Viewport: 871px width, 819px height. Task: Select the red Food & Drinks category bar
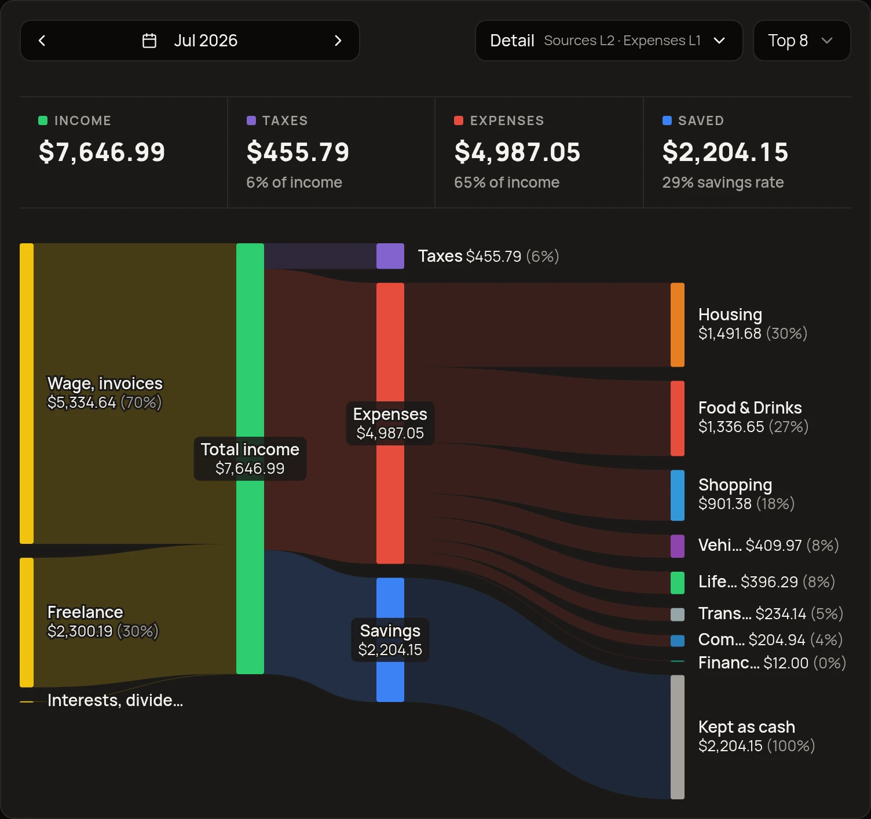coord(678,418)
